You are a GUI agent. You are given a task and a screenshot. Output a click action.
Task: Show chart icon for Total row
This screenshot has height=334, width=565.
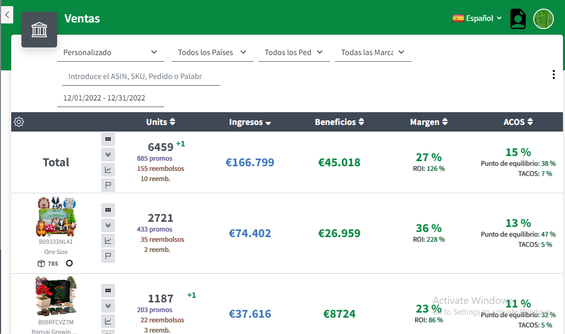pos(108,170)
